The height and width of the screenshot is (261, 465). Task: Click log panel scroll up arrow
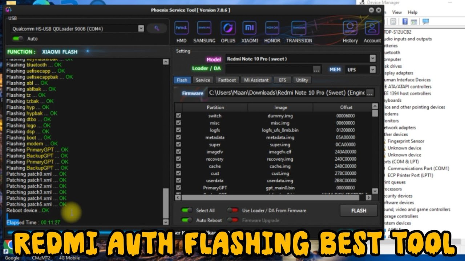tap(166, 62)
